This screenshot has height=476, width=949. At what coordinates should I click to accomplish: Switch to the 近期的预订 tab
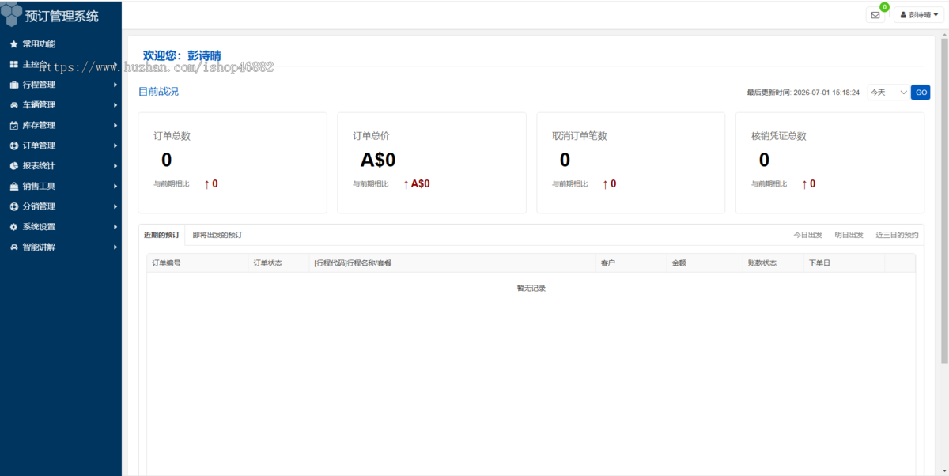[161, 235]
